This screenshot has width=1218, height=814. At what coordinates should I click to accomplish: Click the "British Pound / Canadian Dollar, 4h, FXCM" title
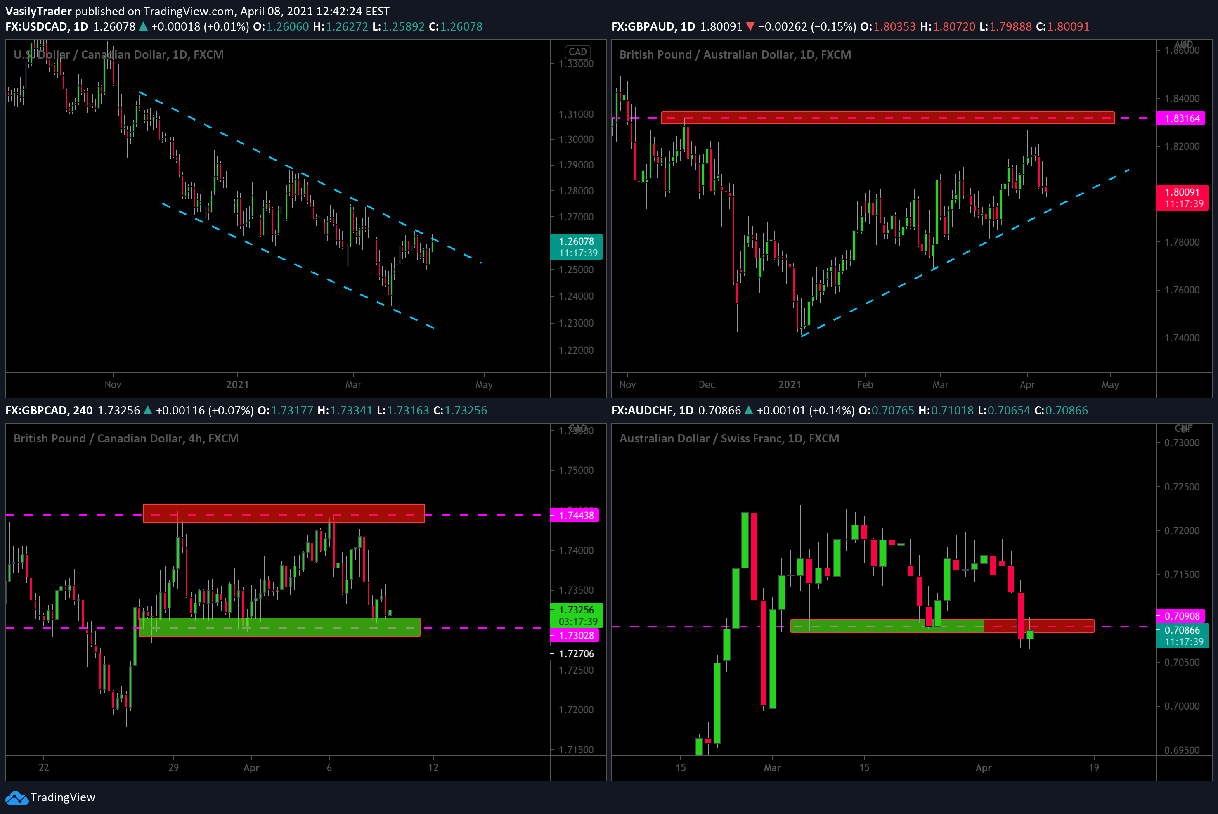click(x=126, y=439)
